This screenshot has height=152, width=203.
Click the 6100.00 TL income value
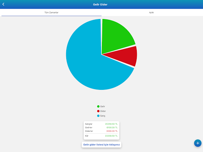[x=112, y=127]
